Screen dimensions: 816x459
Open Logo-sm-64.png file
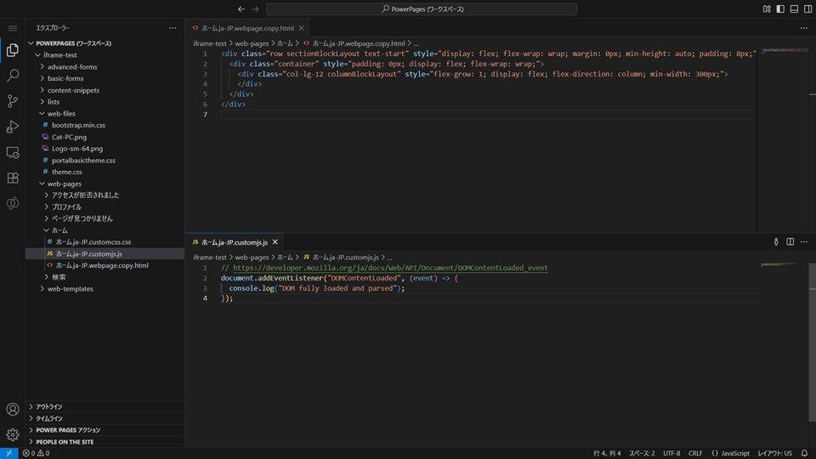pos(105,148)
